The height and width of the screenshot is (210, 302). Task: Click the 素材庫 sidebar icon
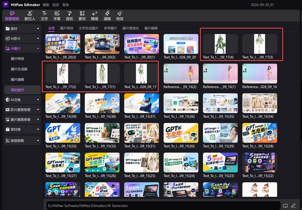(x=7, y=129)
